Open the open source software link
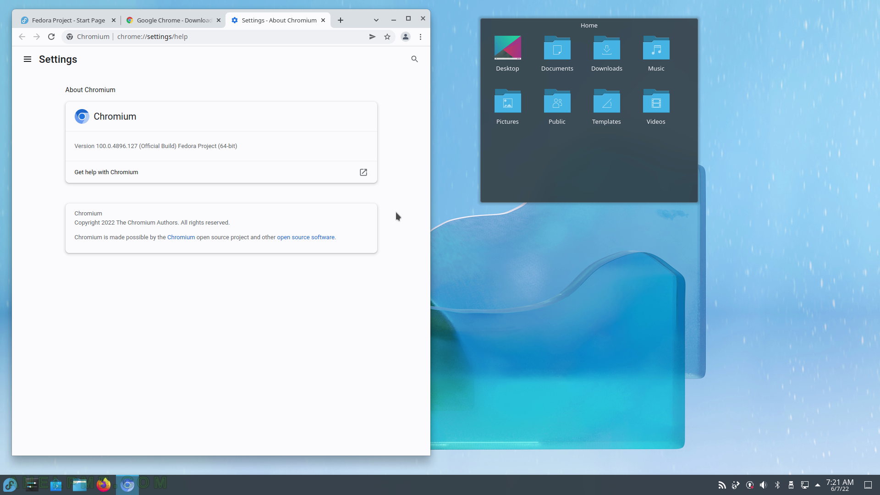 (306, 237)
